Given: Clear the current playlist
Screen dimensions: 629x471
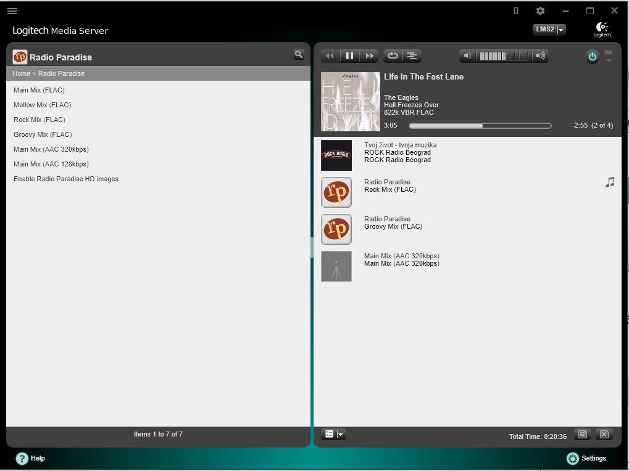Looking at the screenshot, I should click(604, 434).
